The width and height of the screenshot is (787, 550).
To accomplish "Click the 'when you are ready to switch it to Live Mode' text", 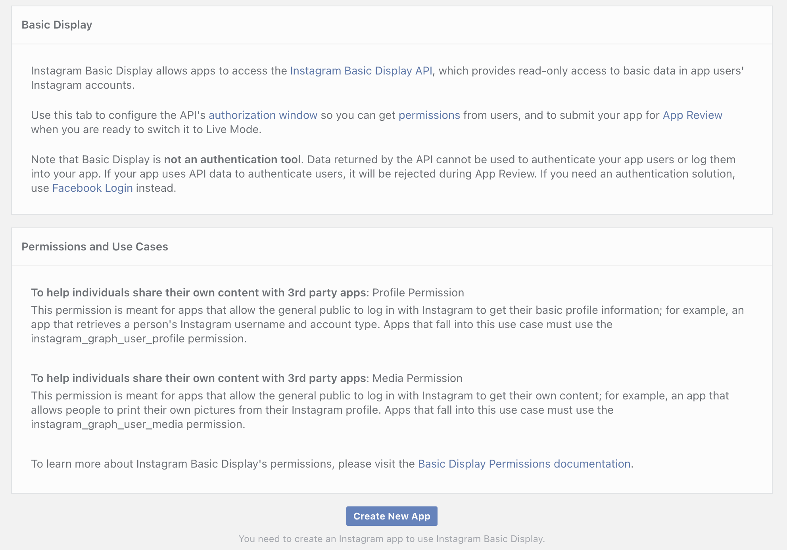I will 146,129.
